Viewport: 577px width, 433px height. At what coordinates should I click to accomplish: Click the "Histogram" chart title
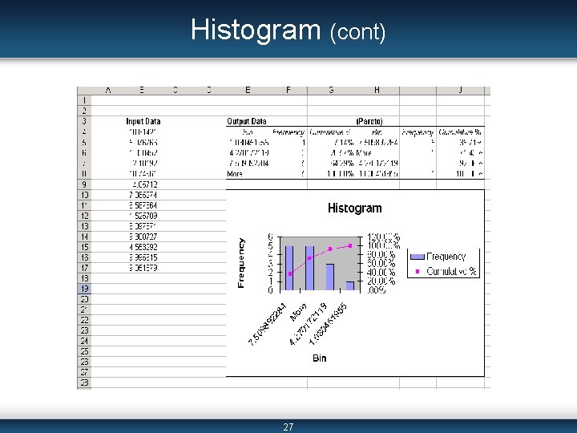355,208
